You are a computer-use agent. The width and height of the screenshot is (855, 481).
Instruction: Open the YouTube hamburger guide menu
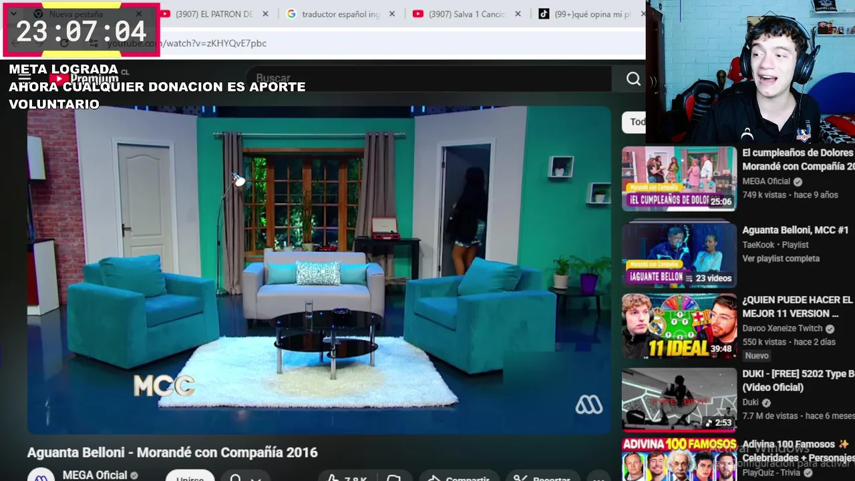(x=25, y=78)
